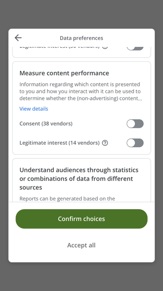This screenshot has width=163, height=291.
Task: Click the Confirm choices button
Action: 81,219
